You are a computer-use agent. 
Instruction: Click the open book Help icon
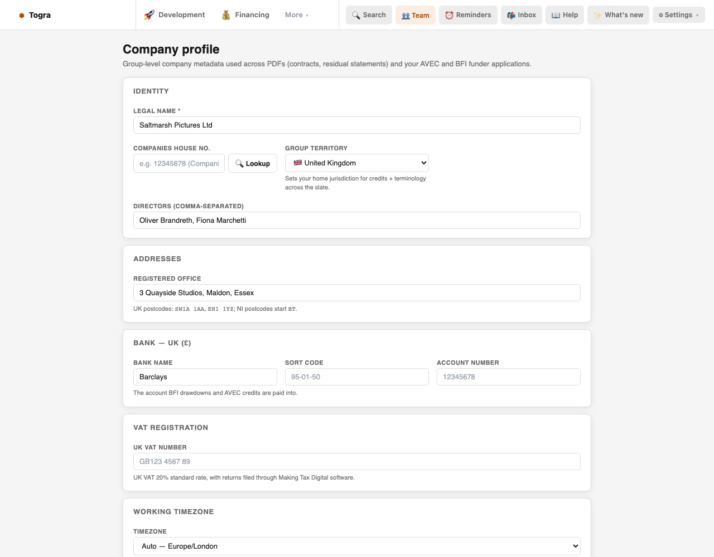point(556,15)
